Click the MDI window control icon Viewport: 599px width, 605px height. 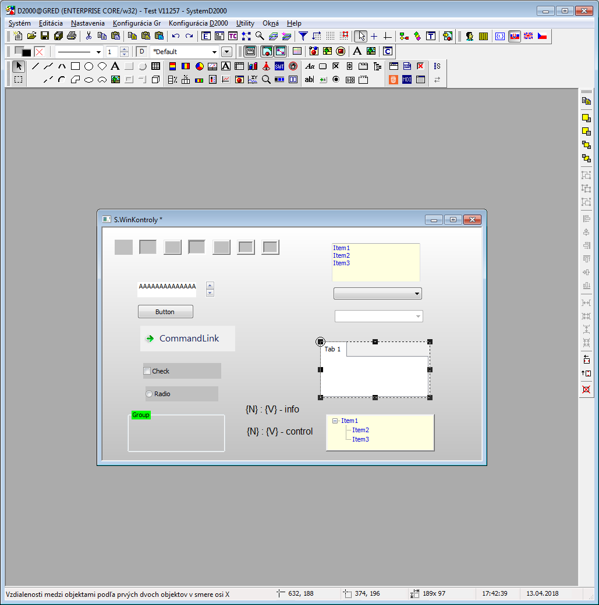click(407, 80)
